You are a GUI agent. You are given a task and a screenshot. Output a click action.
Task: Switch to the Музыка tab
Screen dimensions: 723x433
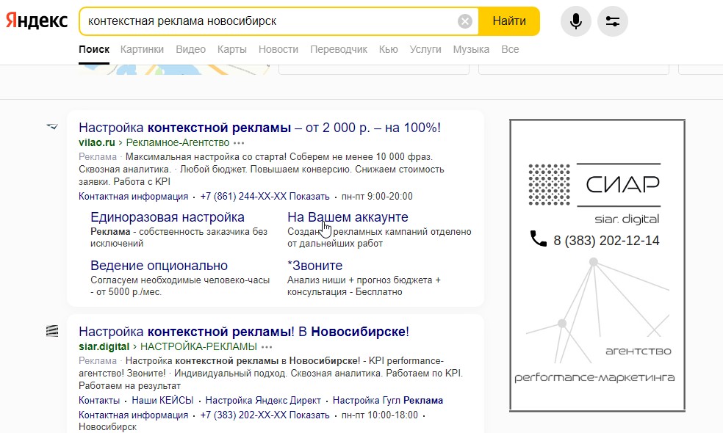(x=471, y=49)
